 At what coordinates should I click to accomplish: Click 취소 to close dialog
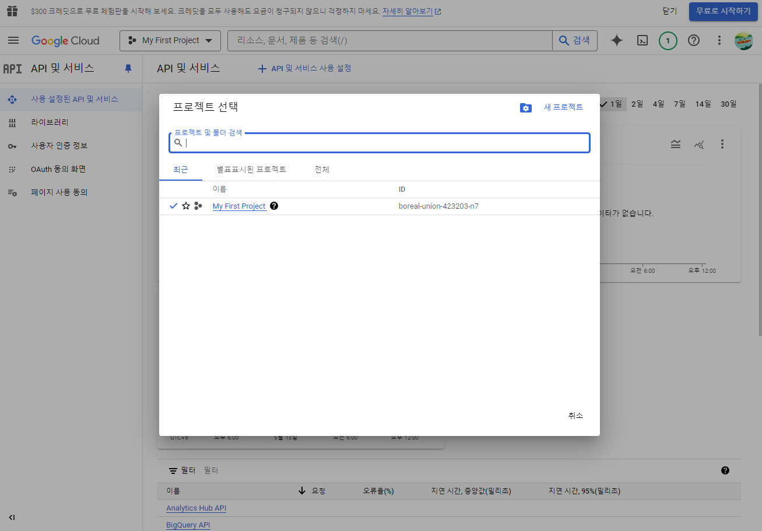coord(575,415)
